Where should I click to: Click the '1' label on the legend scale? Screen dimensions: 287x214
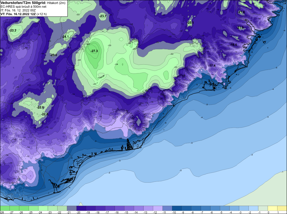point(278,213)
